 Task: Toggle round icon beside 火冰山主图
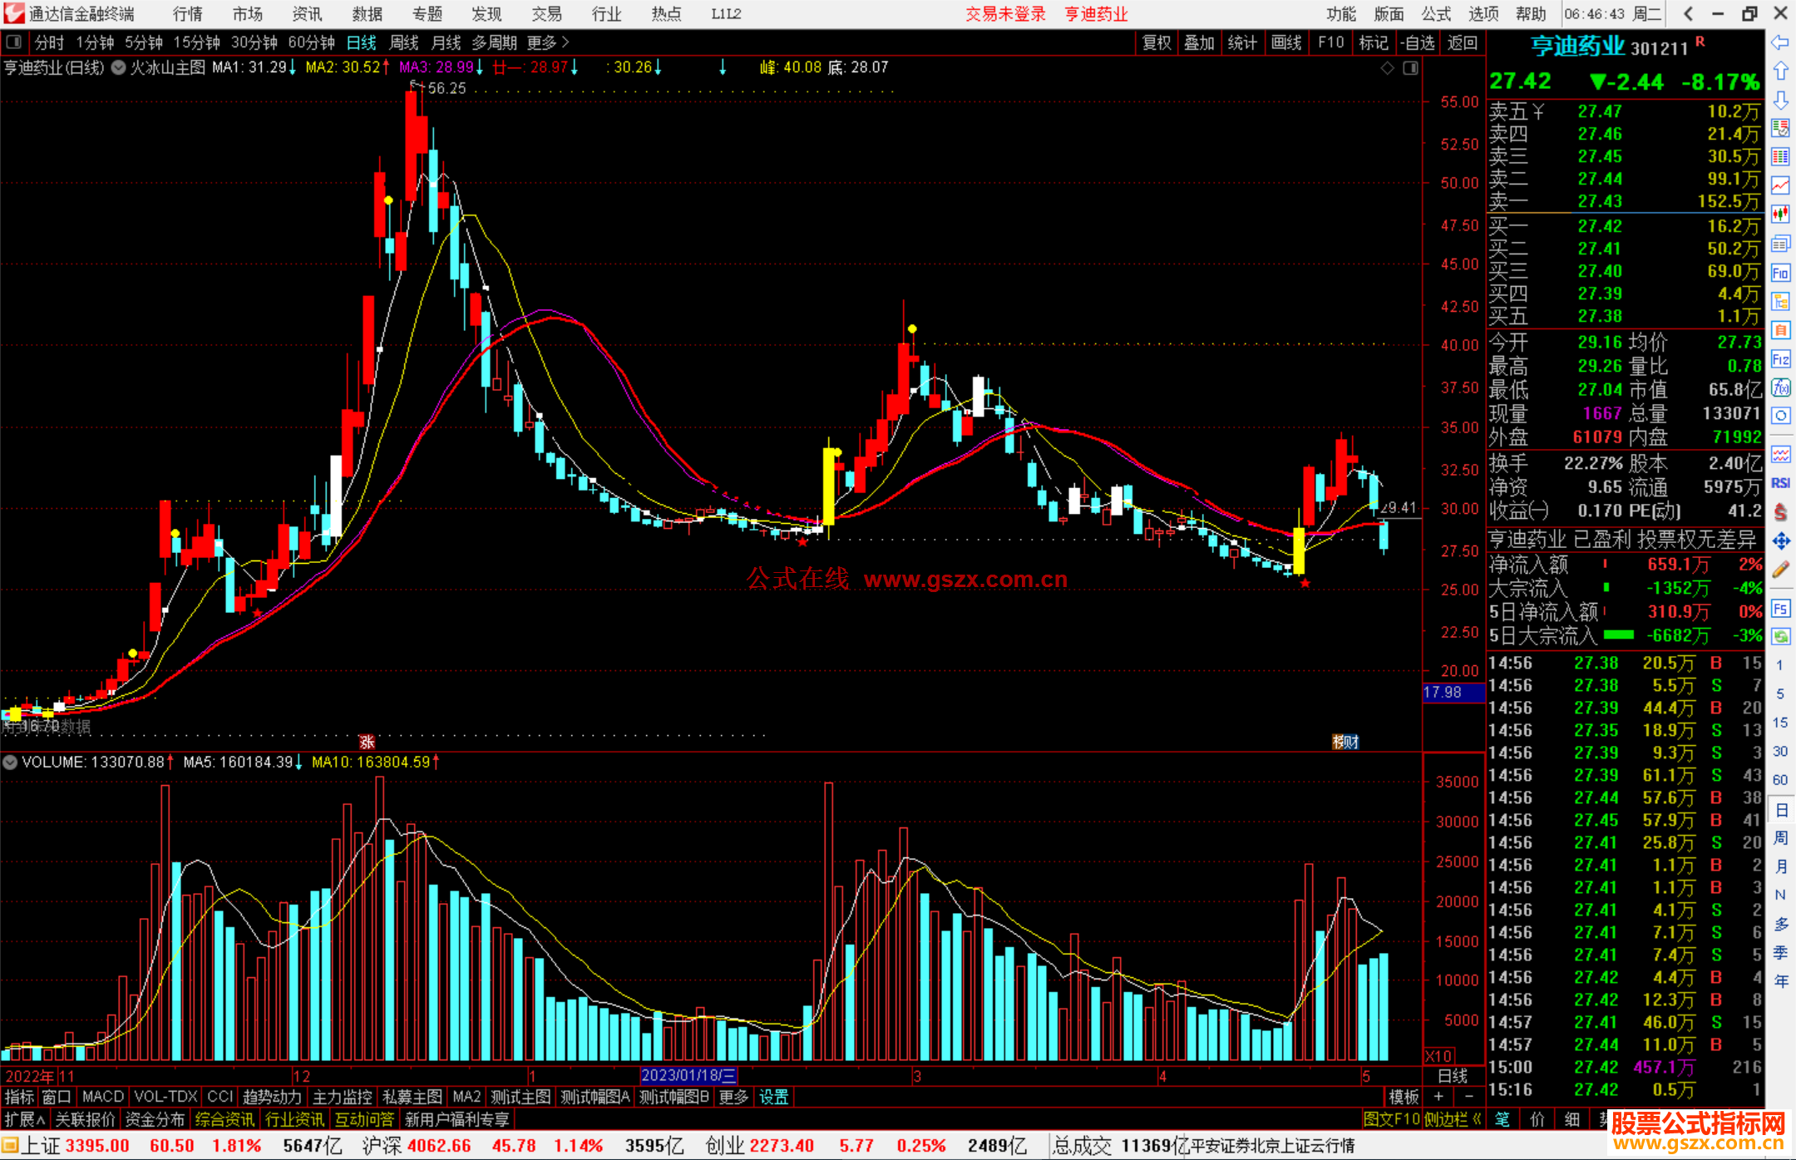pyautogui.click(x=118, y=67)
